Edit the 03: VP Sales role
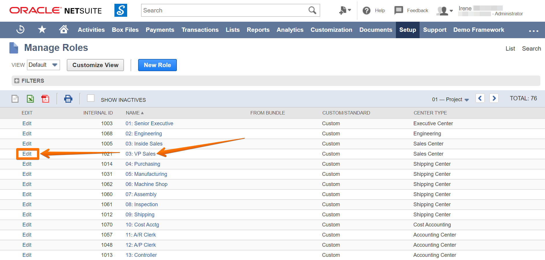 (27, 154)
